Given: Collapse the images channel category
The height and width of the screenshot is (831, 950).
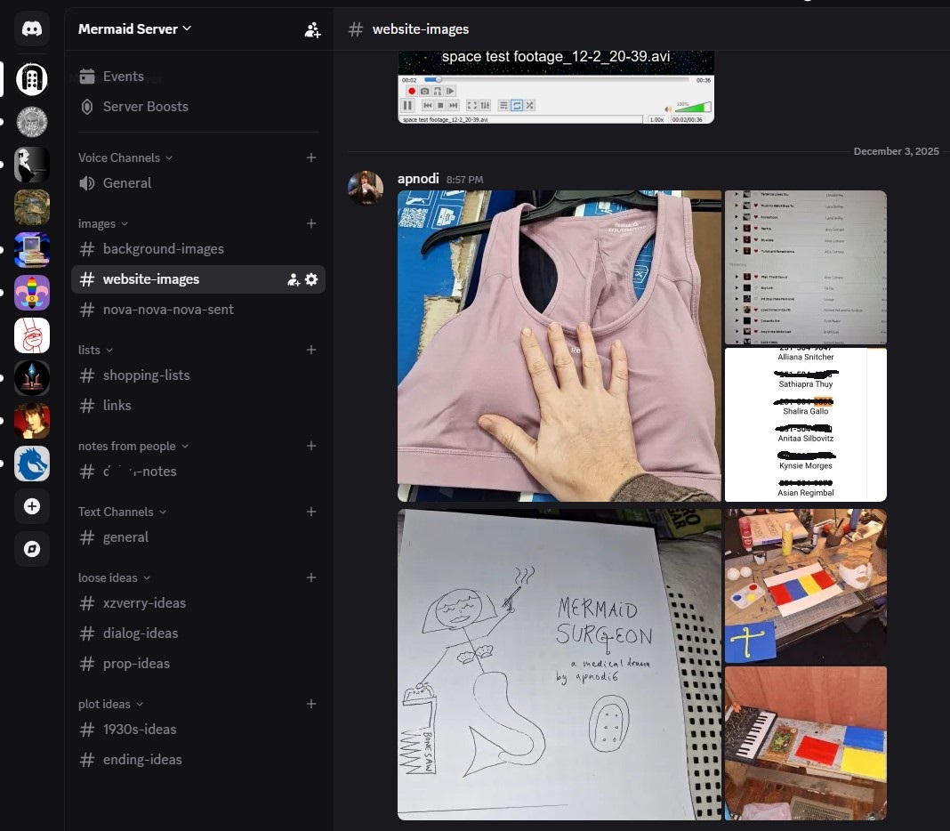Looking at the screenshot, I should click(103, 223).
